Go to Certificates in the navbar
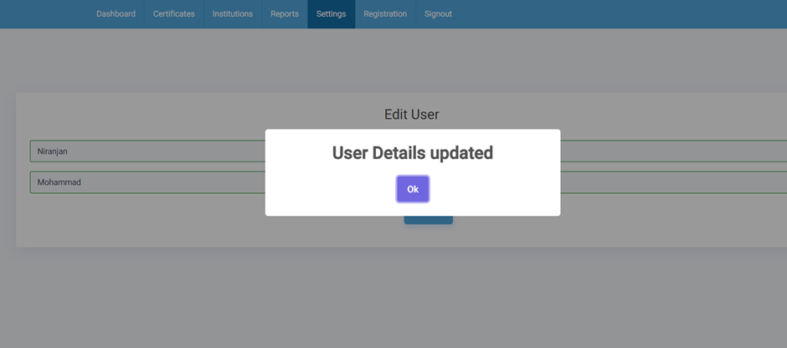This screenshot has height=348, width=787. click(173, 14)
